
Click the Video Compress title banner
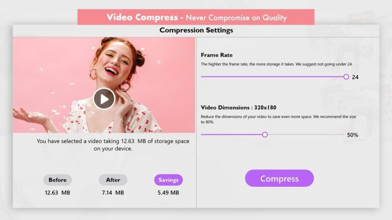pyautogui.click(x=196, y=17)
